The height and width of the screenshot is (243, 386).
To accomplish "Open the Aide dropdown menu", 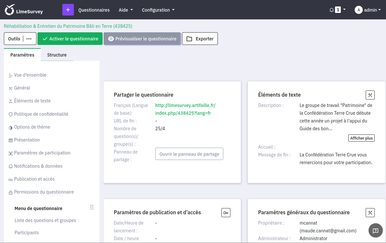I will tap(126, 10).
